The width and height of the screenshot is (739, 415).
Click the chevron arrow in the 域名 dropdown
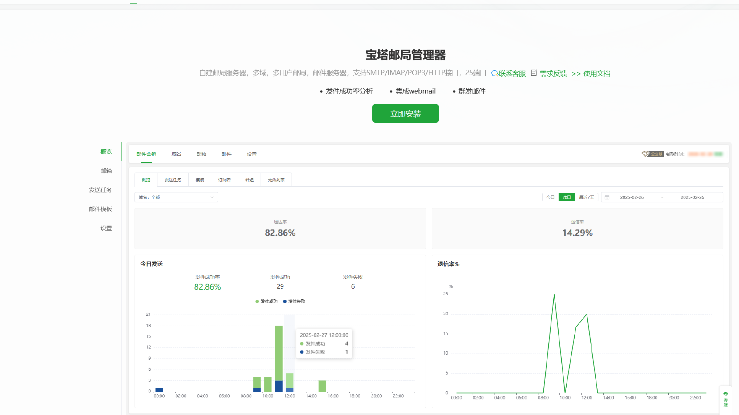(x=212, y=197)
